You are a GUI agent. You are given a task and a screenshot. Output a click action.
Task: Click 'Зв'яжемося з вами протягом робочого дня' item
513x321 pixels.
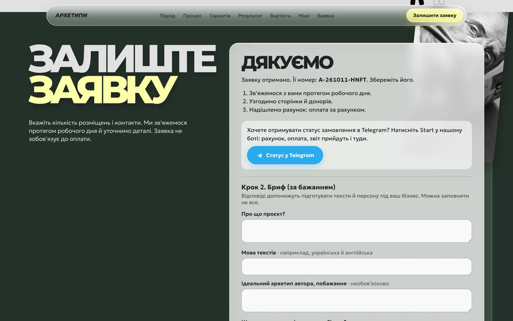pyautogui.click(x=310, y=93)
